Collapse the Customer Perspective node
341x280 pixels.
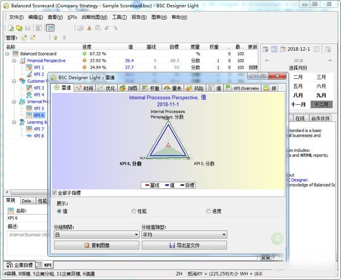click(14, 81)
